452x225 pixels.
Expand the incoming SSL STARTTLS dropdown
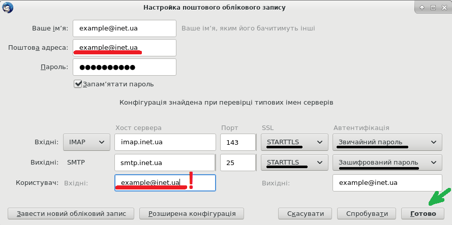click(294, 142)
